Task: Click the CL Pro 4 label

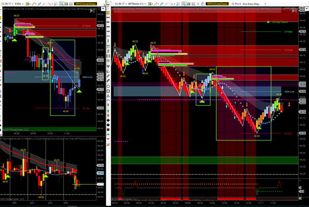Action: tap(236, 4)
